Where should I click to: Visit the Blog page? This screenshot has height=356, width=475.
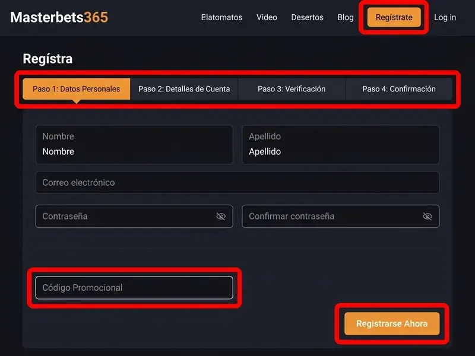[346, 17]
